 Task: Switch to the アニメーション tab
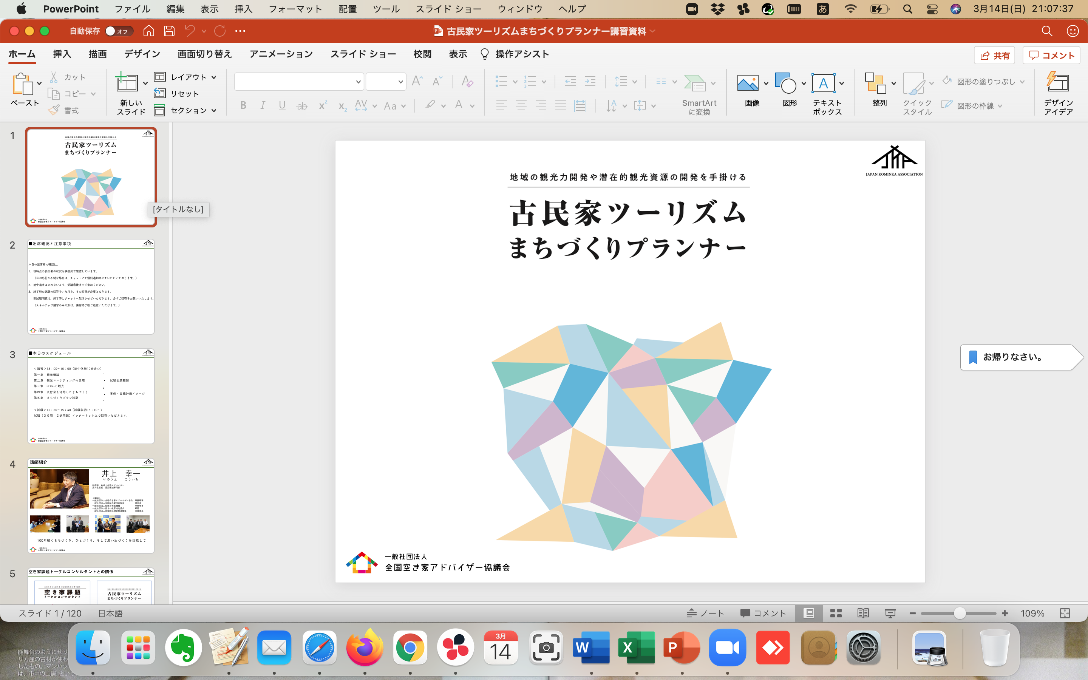point(281,54)
